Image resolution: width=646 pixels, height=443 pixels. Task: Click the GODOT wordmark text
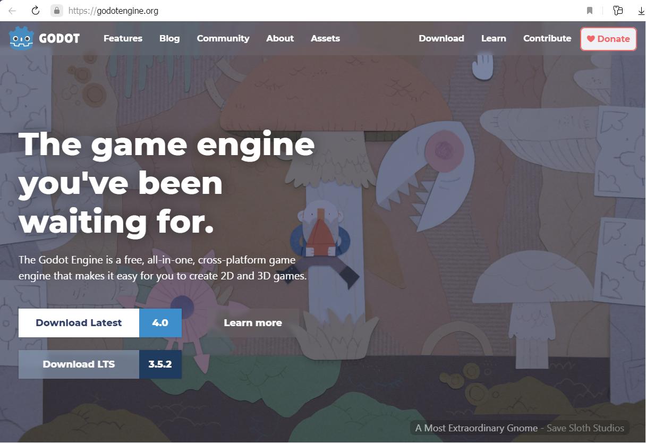click(59, 38)
